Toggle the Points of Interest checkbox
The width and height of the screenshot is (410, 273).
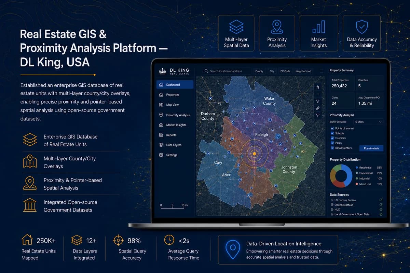(x=332, y=128)
